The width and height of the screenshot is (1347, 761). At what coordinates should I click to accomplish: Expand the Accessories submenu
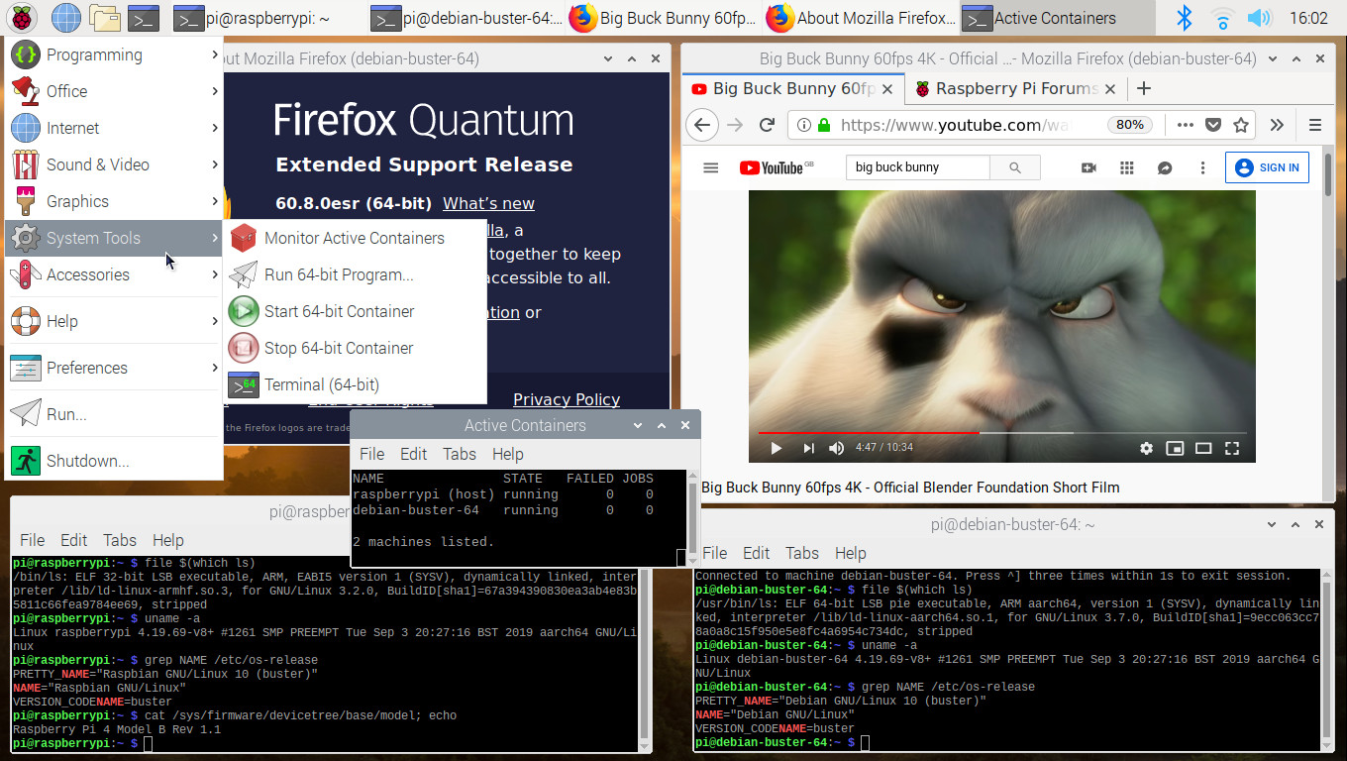114,274
